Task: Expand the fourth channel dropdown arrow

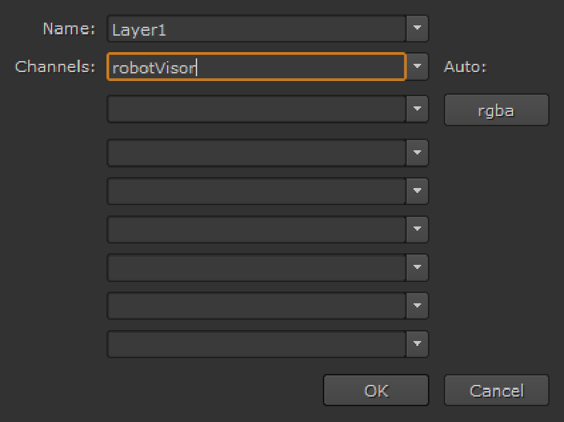Action: click(x=417, y=191)
